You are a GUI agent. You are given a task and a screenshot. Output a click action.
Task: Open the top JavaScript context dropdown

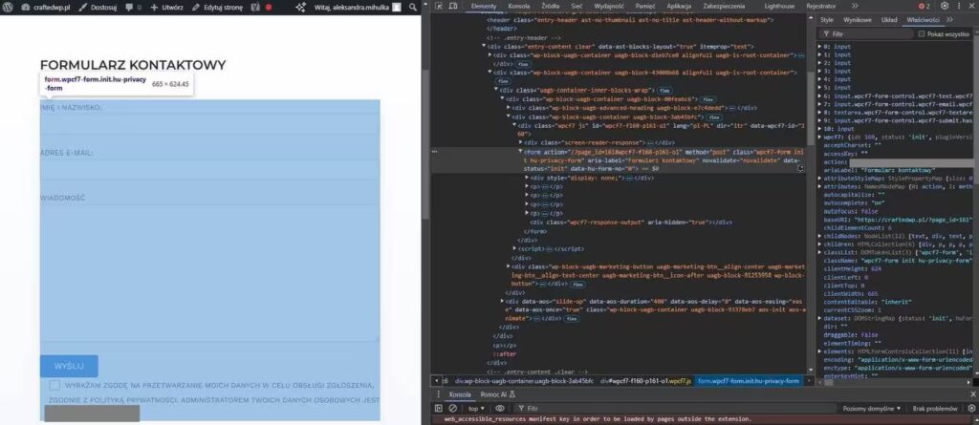coord(476,408)
